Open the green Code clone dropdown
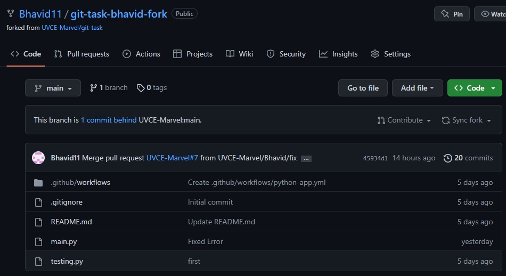Image resolution: width=506 pixels, height=276 pixels. [475, 88]
